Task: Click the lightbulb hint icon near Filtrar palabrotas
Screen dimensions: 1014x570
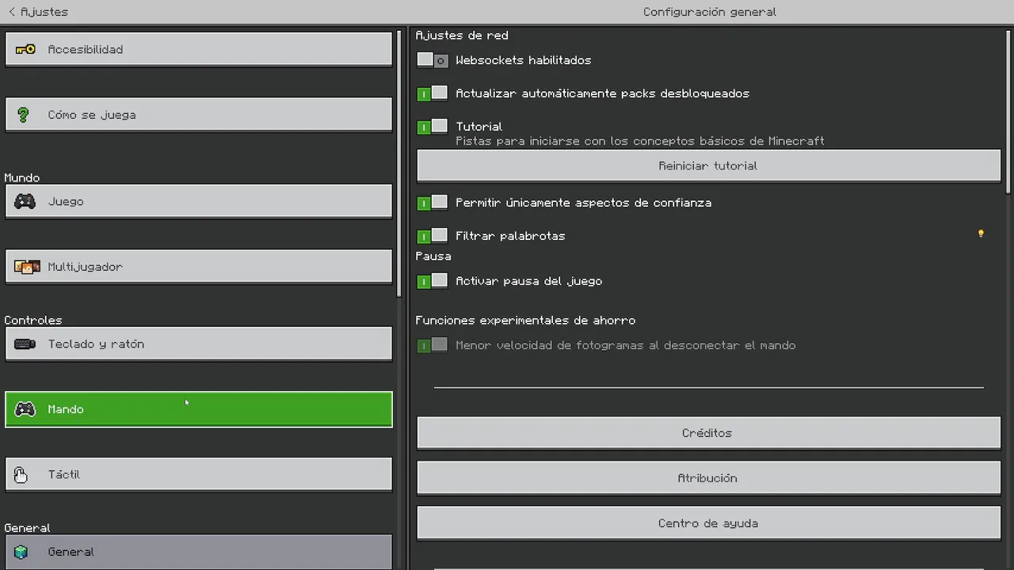Action: click(x=981, y=234)
